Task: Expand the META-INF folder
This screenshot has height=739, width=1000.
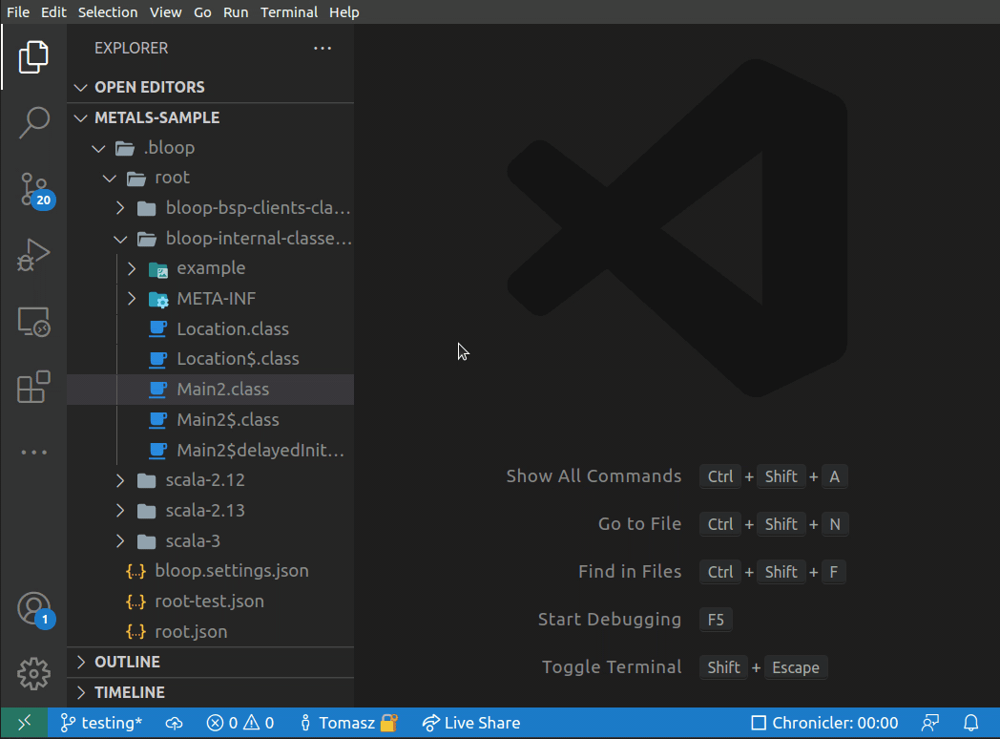Action: 211,299
